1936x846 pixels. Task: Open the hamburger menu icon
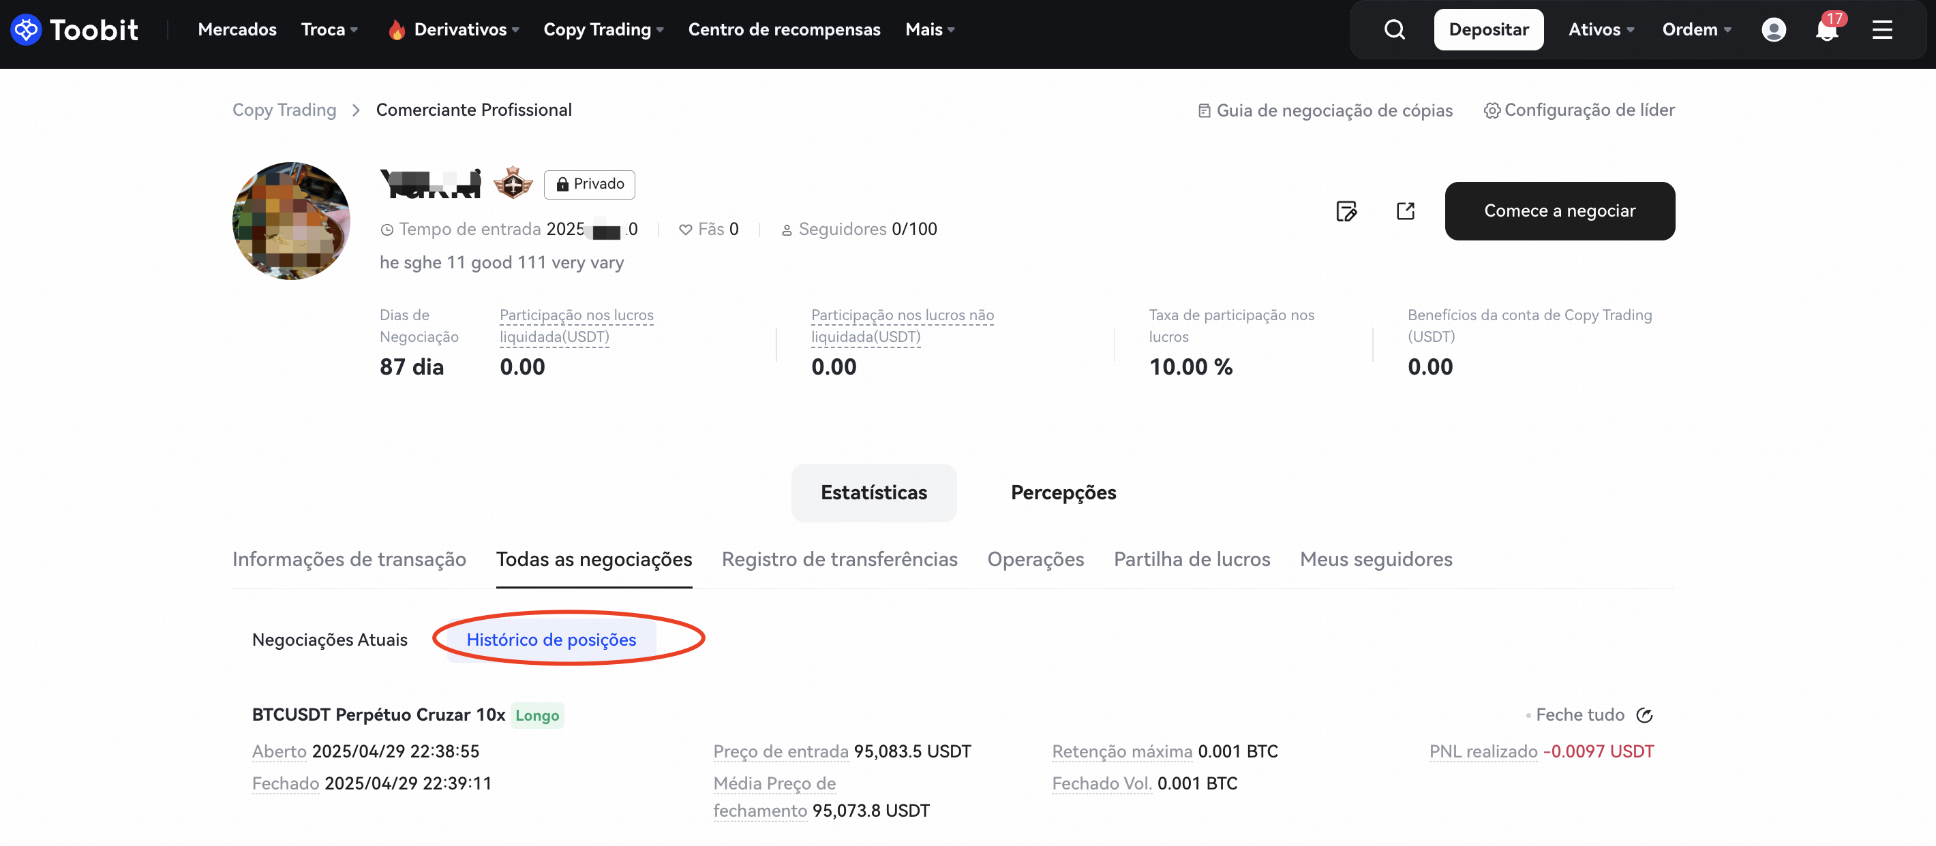(x=1882, y=29)
